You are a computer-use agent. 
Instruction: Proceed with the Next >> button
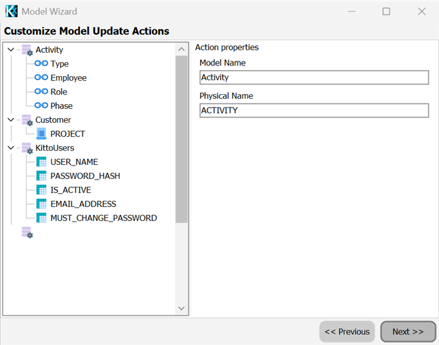pos(408,332)
